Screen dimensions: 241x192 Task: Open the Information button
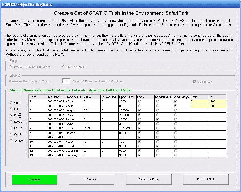(x=91, y=179)
